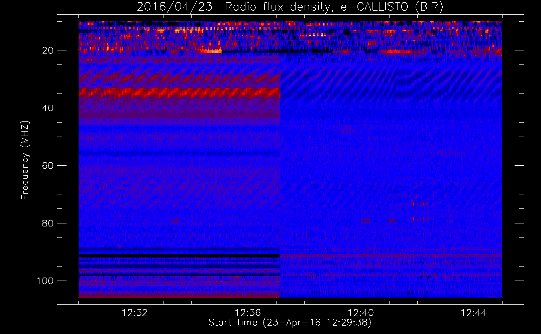
Task: Click the 40 MHz frequency tick label
Action: (48, 108)
